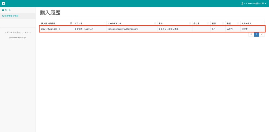The height and width of the screenshot is (132, 269).
Task: Click the koko.ouendantyou@gmail.com email cell
Action: click(x=123, y=29)
